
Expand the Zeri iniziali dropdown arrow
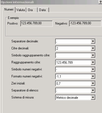pos(93,83)
